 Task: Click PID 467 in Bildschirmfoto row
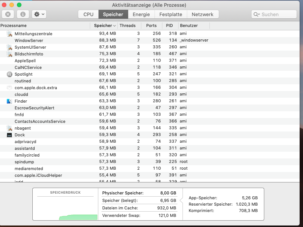click(173, 54)
